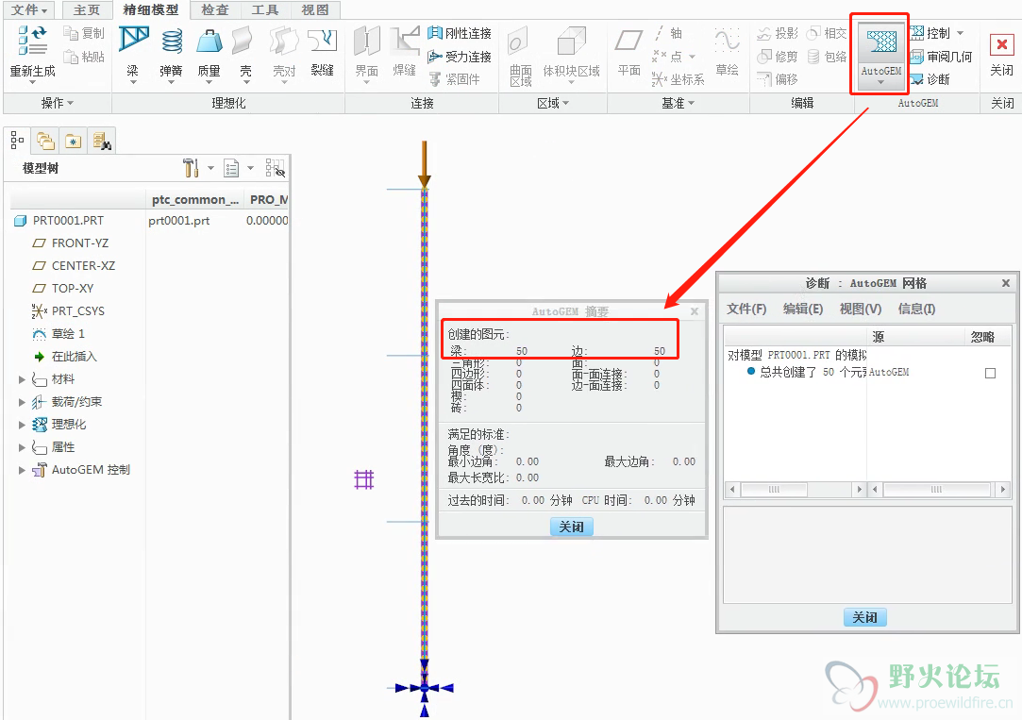Select the 弹簧 (Spring) tool

click(x=171, y=42)
